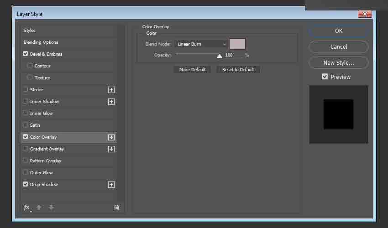Add another Color Overlay with plus icon
The height and width of the screenshot is (228, 388).
tap(111, 137)
